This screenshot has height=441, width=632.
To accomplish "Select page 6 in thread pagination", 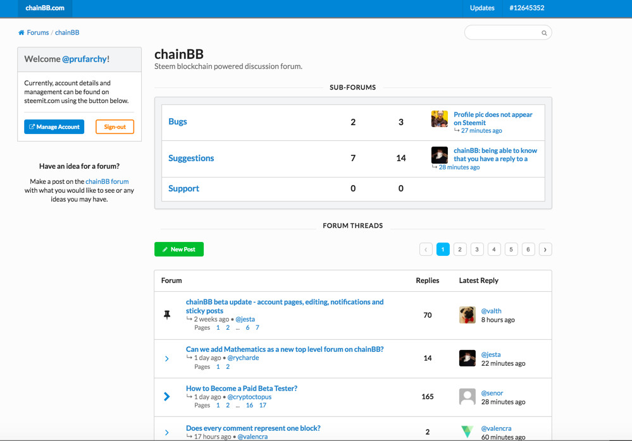I will pyautogui.click(x=528, y=250).
